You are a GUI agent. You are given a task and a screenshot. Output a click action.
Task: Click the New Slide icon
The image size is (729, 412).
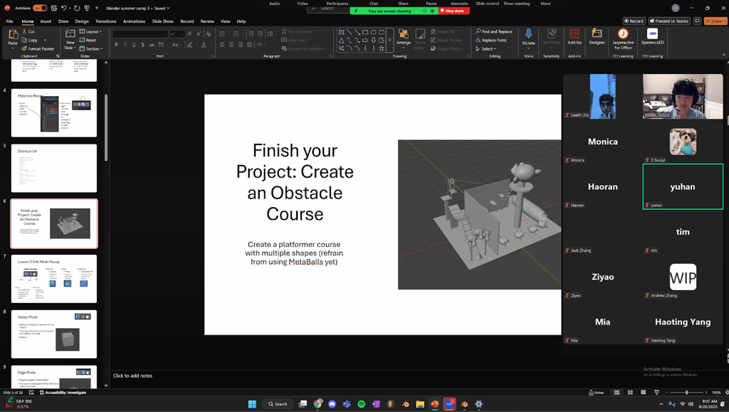pyautogui.click(x=70, y=35)
